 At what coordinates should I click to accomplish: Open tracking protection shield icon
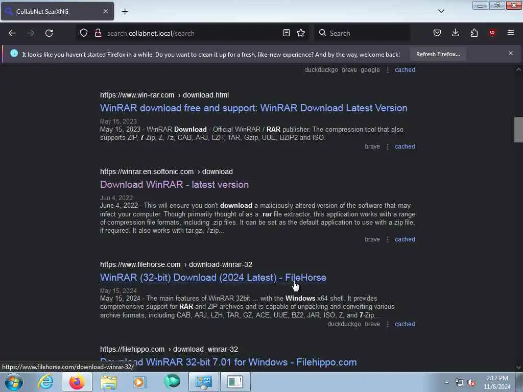(x=84, y=33)
